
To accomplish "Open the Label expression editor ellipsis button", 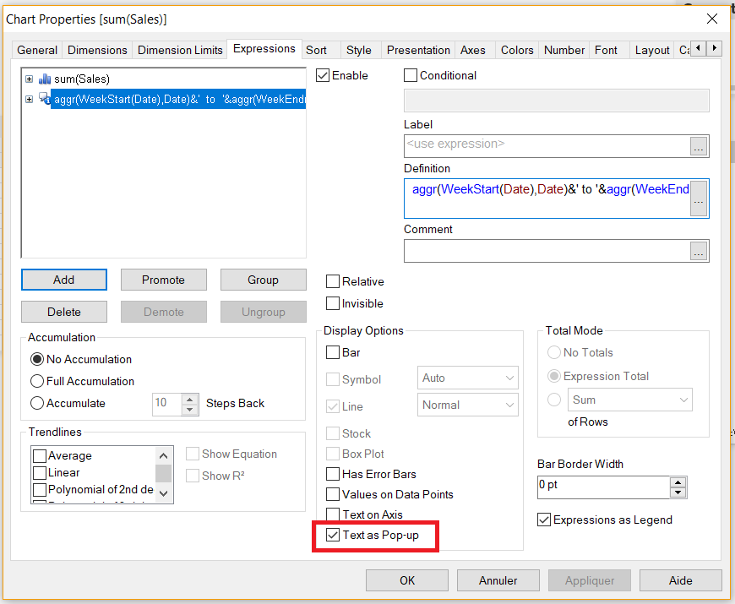I will click(698, 146).
